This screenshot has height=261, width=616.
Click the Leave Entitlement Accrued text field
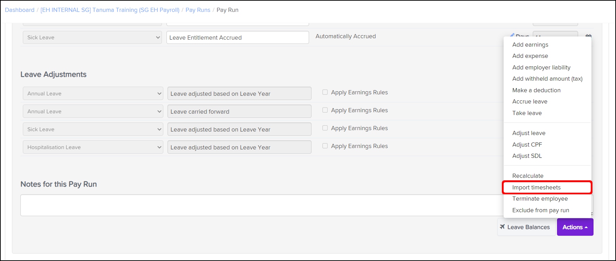tap(238, 38)
